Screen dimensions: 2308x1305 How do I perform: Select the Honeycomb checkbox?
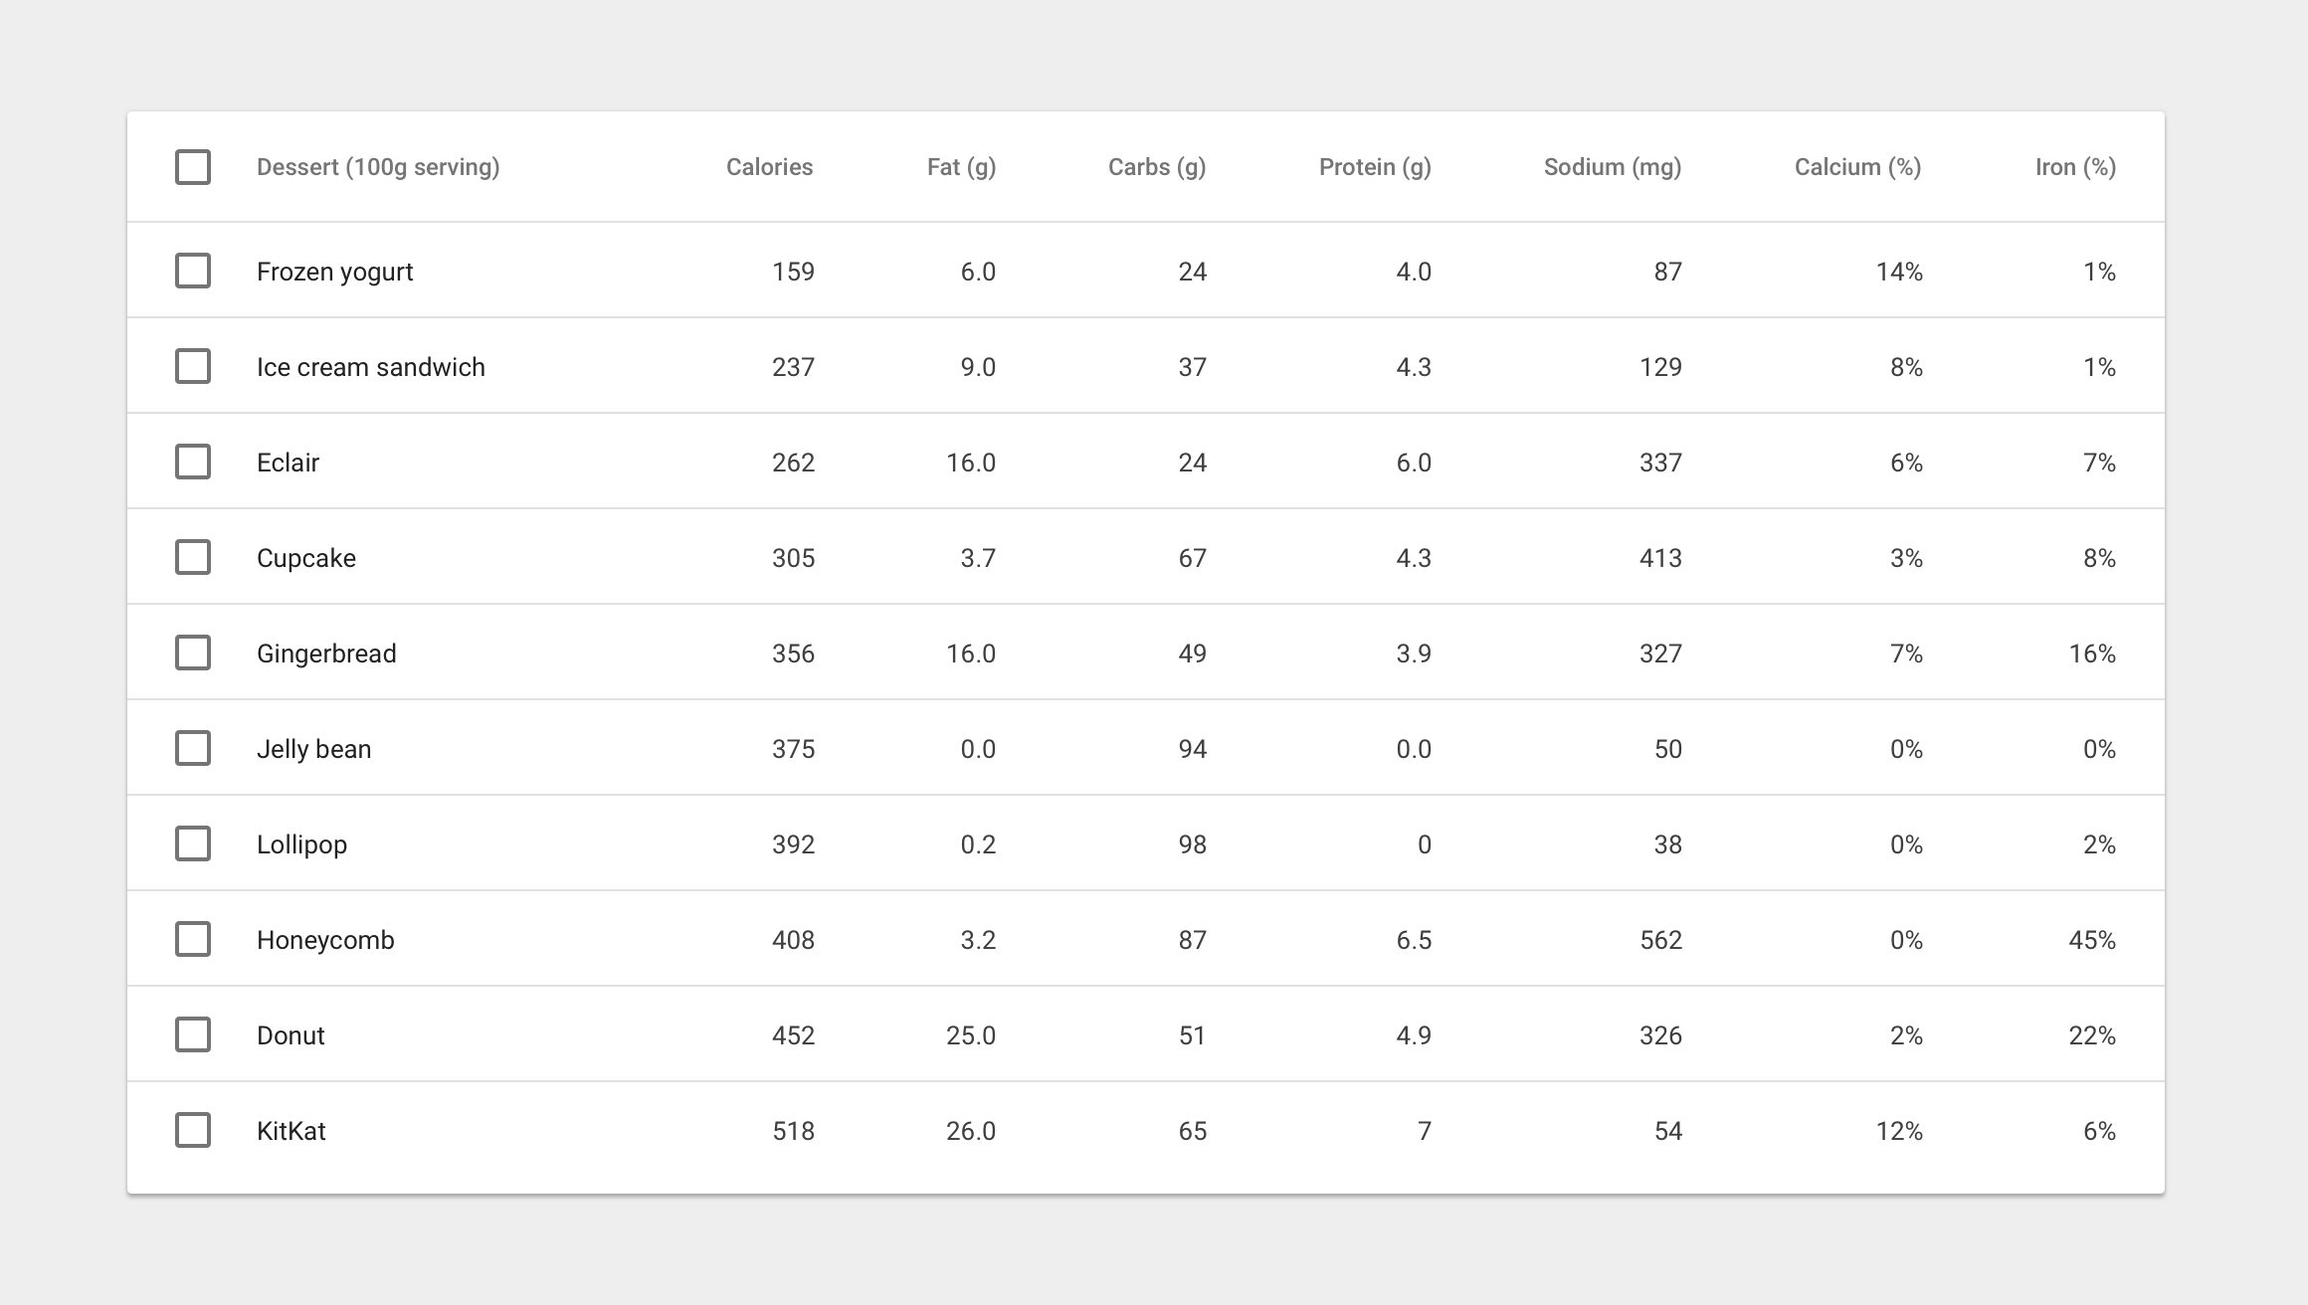tap(193, 939)
